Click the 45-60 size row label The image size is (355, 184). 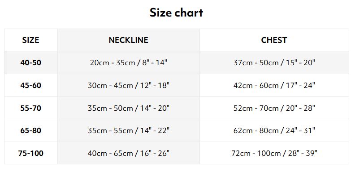(31, 85)
